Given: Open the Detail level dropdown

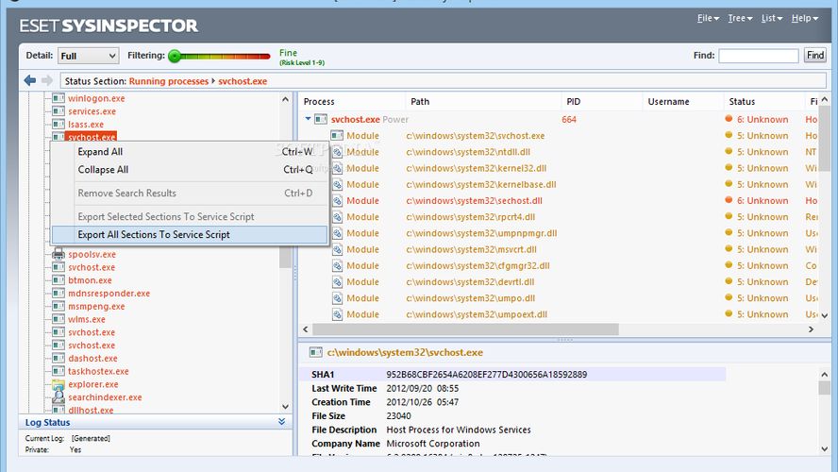Looking at the screenshot, I should coord(88,56).
